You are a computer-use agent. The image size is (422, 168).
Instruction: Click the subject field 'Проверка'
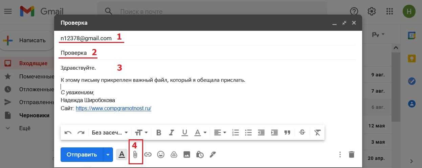(203, 53)
